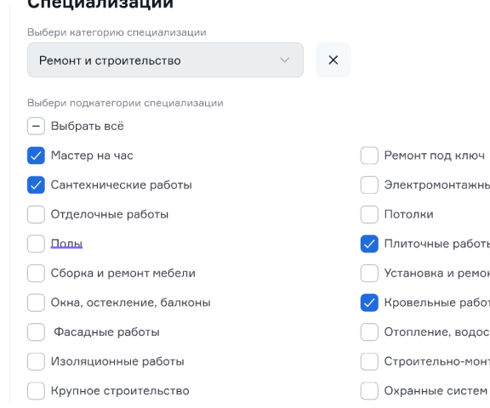Check the Изоляционные работы checkbox
Image resolution: width=490 pixels, height=408 pixels.
pyautogui.click(x=36, y=361)
